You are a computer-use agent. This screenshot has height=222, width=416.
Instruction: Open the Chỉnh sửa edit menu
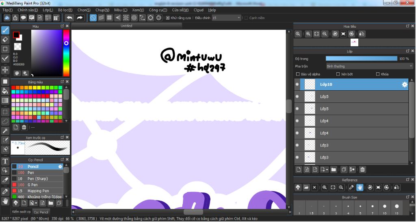[x=28, y=10]
